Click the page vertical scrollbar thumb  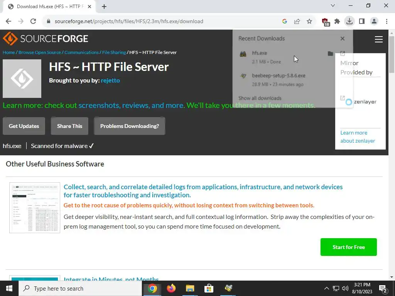pyautogui.click(x=392, y=54)
